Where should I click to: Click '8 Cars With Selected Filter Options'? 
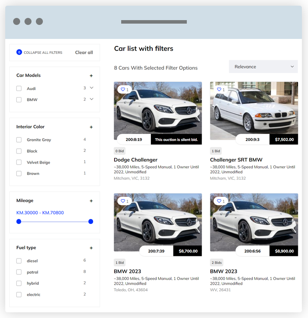click(156, 68)
